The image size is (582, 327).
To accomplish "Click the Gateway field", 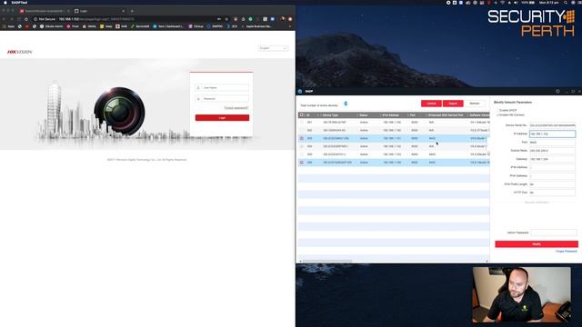I will tap(552, 159).
